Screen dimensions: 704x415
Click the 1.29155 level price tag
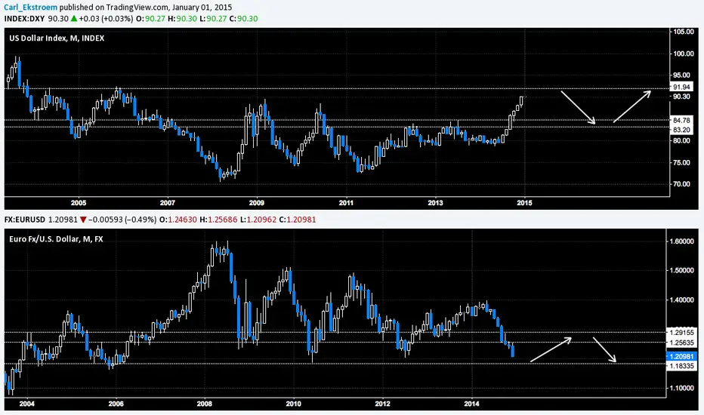681,333
